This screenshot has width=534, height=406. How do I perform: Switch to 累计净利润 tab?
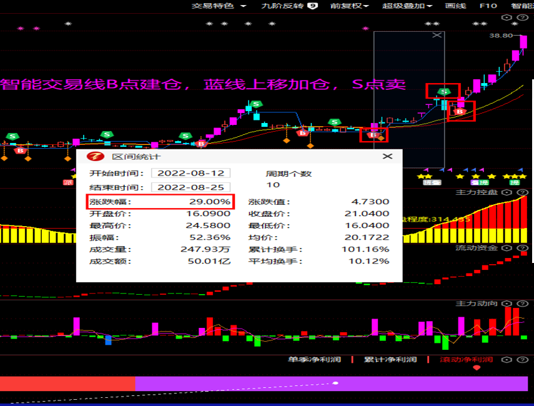[x=390, y=359]
